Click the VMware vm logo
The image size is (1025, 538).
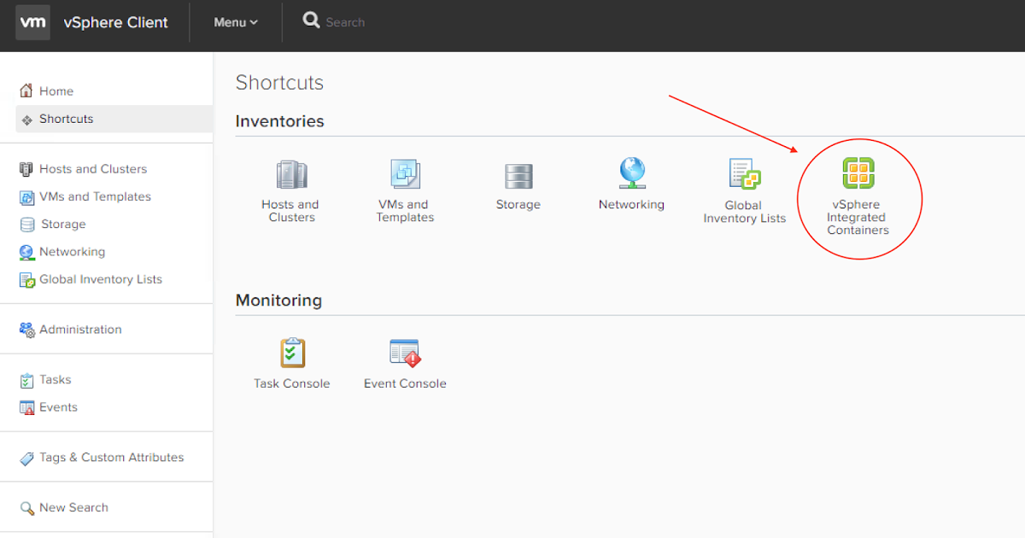(x=32, y=22)
